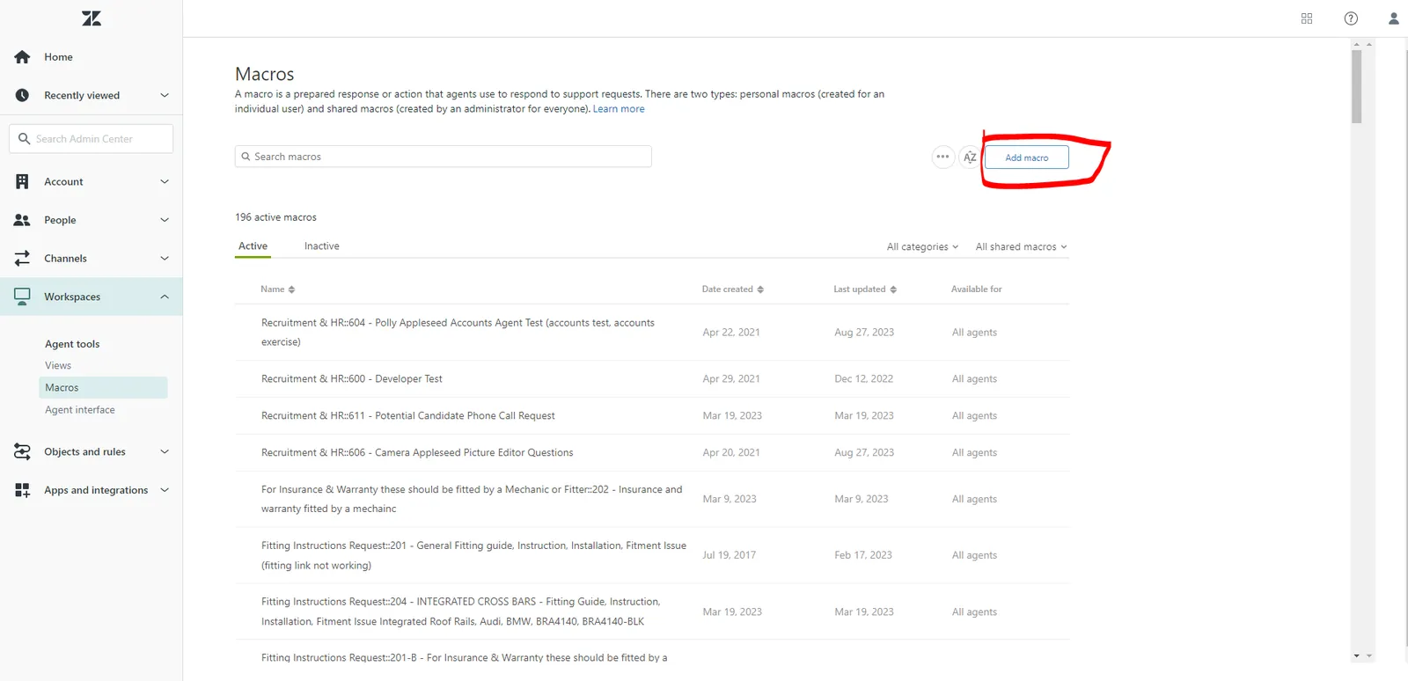Open Recruitment & HR::600 Developer Test macro

[x=352, y=379]
